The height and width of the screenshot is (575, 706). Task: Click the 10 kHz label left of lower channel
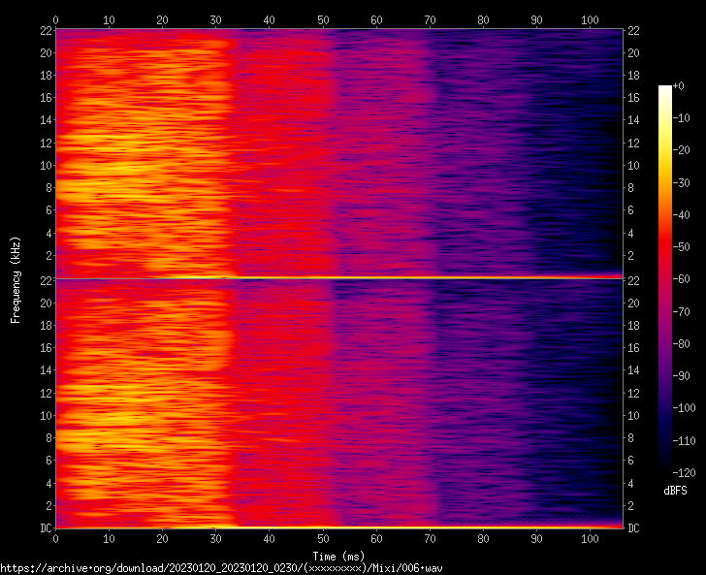pyautogui.click(x=46, y=416)
